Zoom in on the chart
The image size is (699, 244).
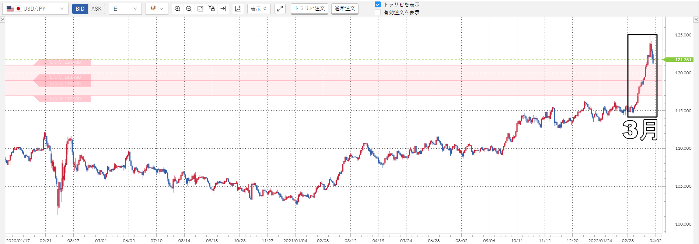(178, 8)
